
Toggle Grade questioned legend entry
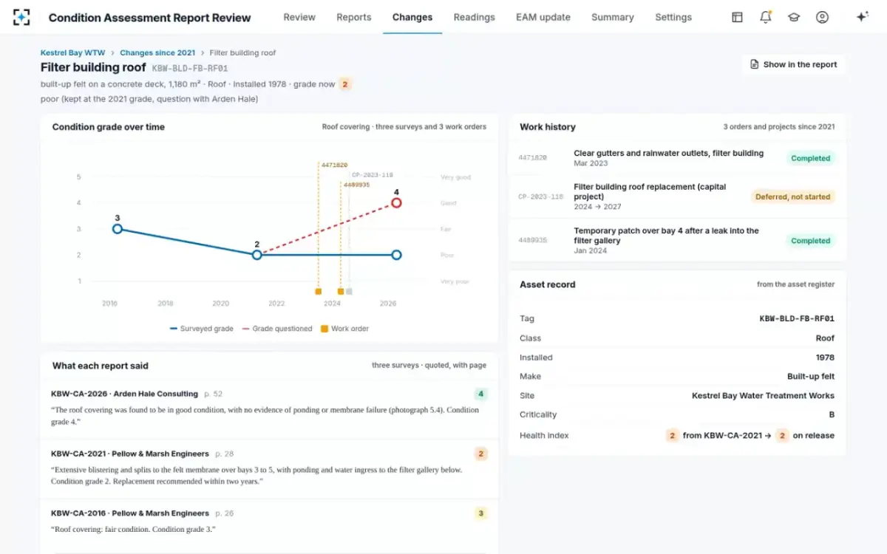coord(277,329)
